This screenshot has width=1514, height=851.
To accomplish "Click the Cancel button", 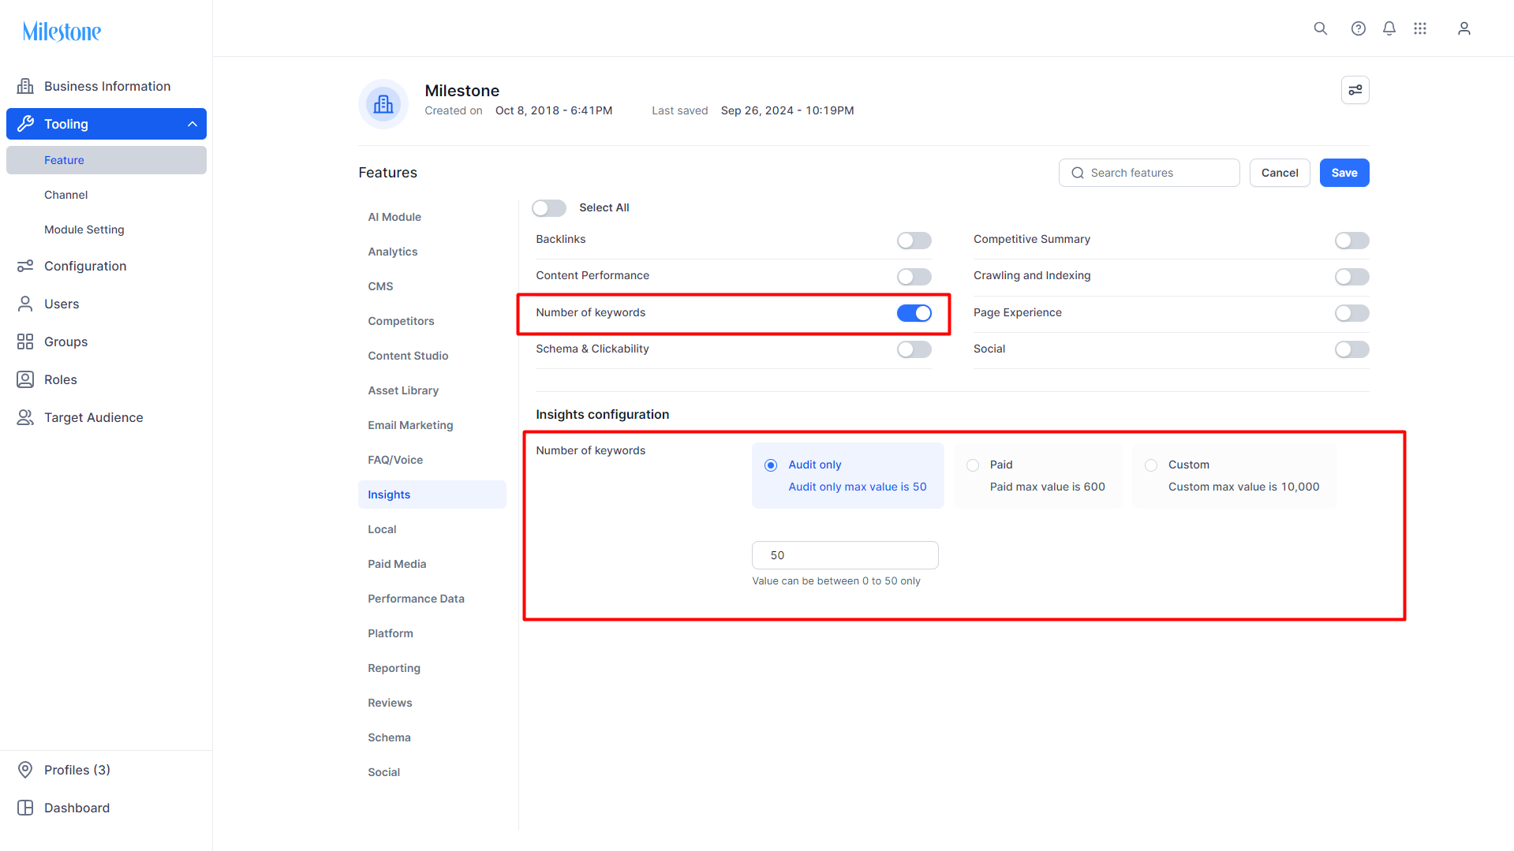I will click(1279, 173).
